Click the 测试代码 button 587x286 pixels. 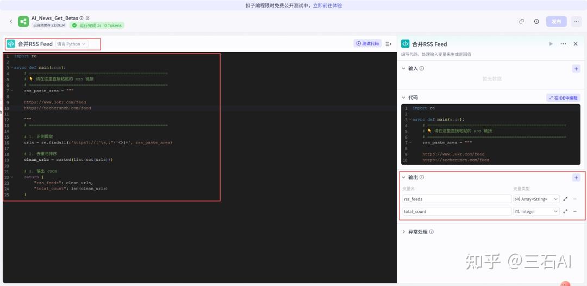[368, 43]
